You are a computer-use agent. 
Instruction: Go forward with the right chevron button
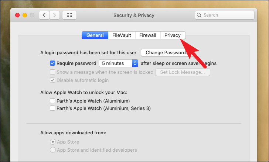click(x=55, y=15)
